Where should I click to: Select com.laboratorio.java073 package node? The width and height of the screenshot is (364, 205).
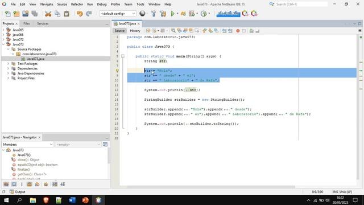[39, 54]
